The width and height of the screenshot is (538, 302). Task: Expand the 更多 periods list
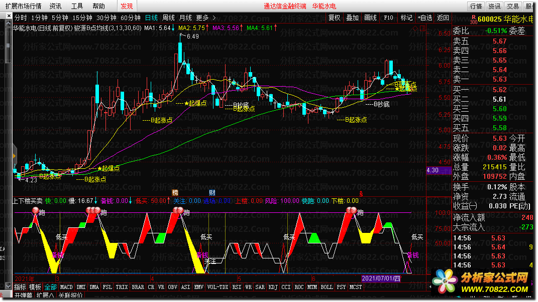tap(202, 18)
